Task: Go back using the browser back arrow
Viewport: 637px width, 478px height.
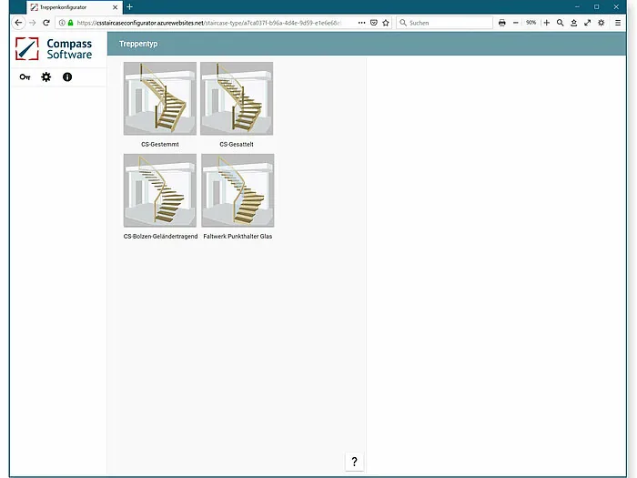Action: pos(18,23)
